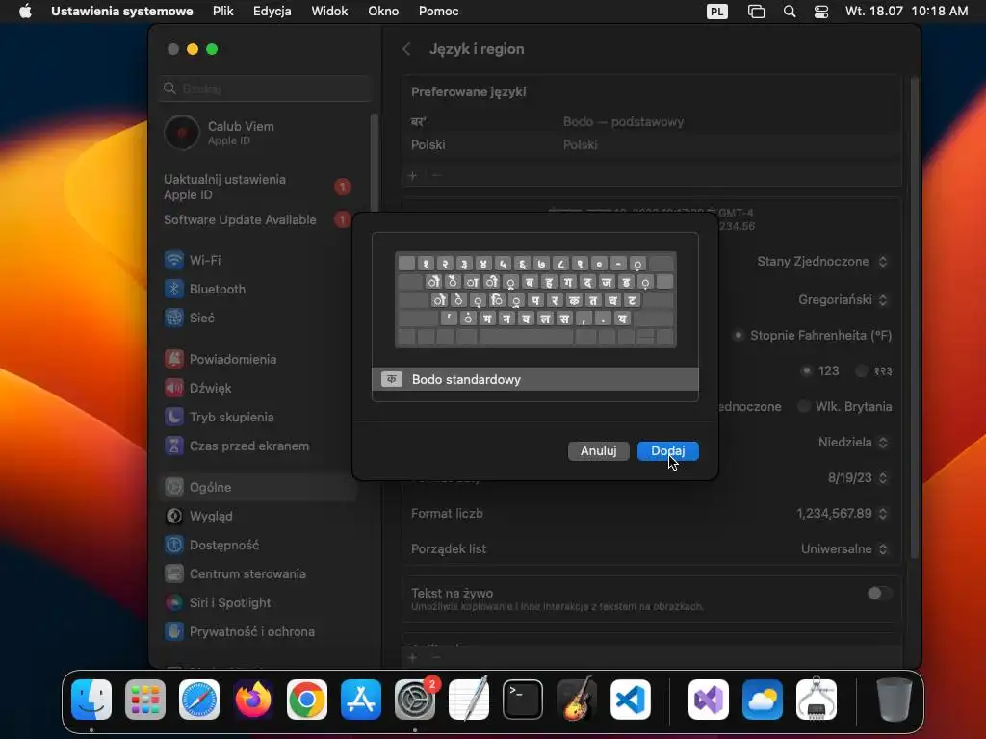The height and width of the screenshot is (739, 986).
Task: Click the Bodo keyboard preview image
Action: pos(535,299)
